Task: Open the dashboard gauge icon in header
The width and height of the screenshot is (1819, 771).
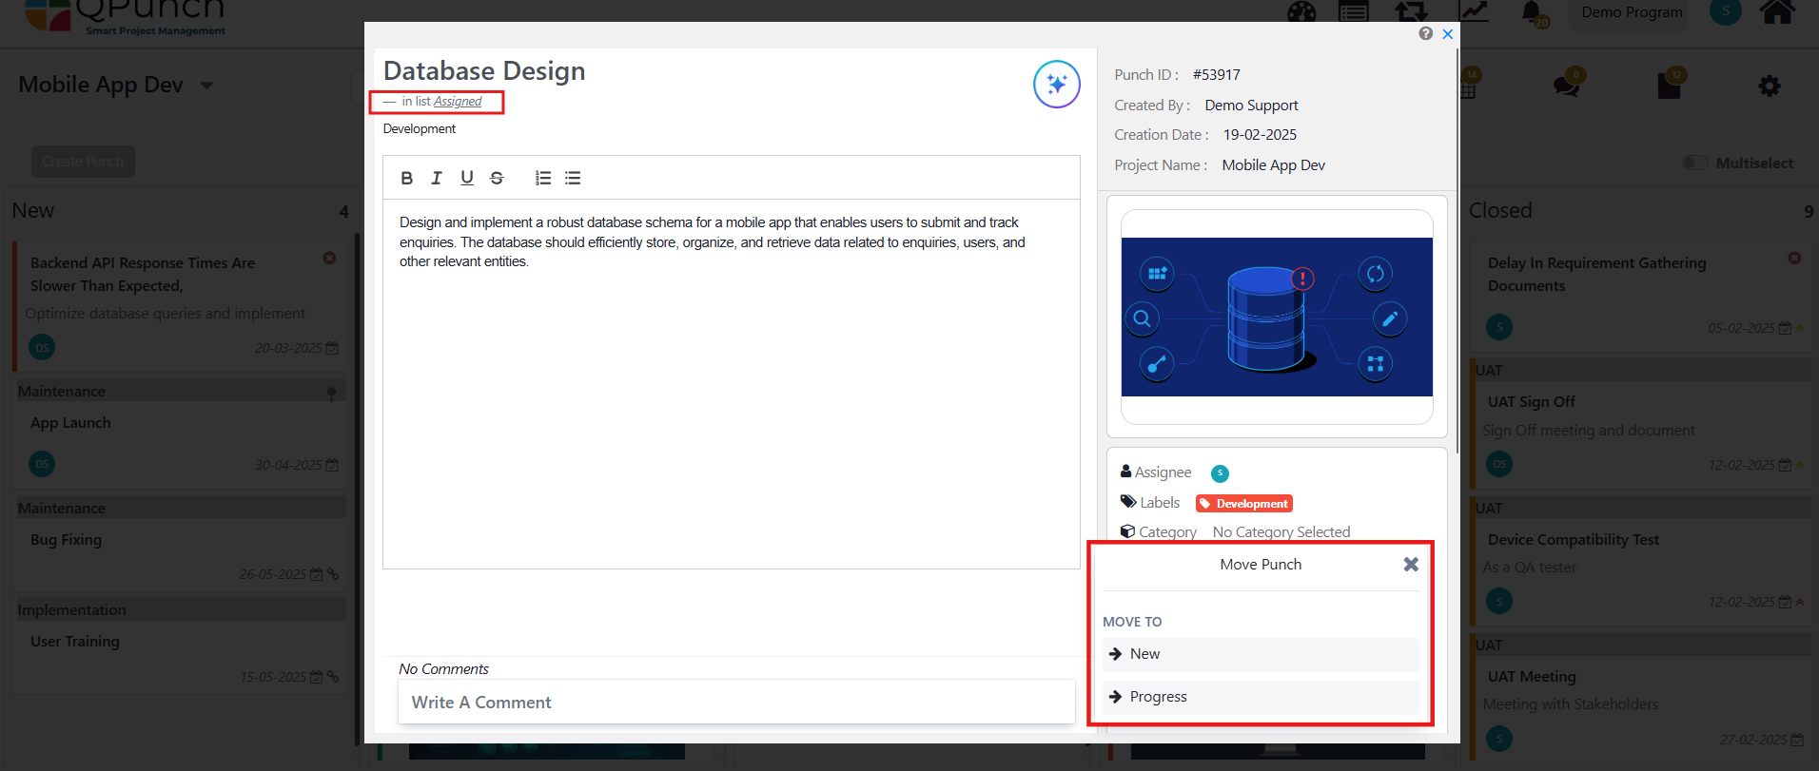Action: pos(1301,12)
